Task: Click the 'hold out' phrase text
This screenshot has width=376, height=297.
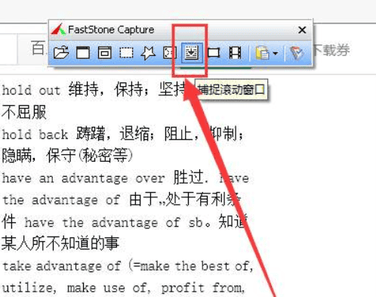Action: coord(32,91)
